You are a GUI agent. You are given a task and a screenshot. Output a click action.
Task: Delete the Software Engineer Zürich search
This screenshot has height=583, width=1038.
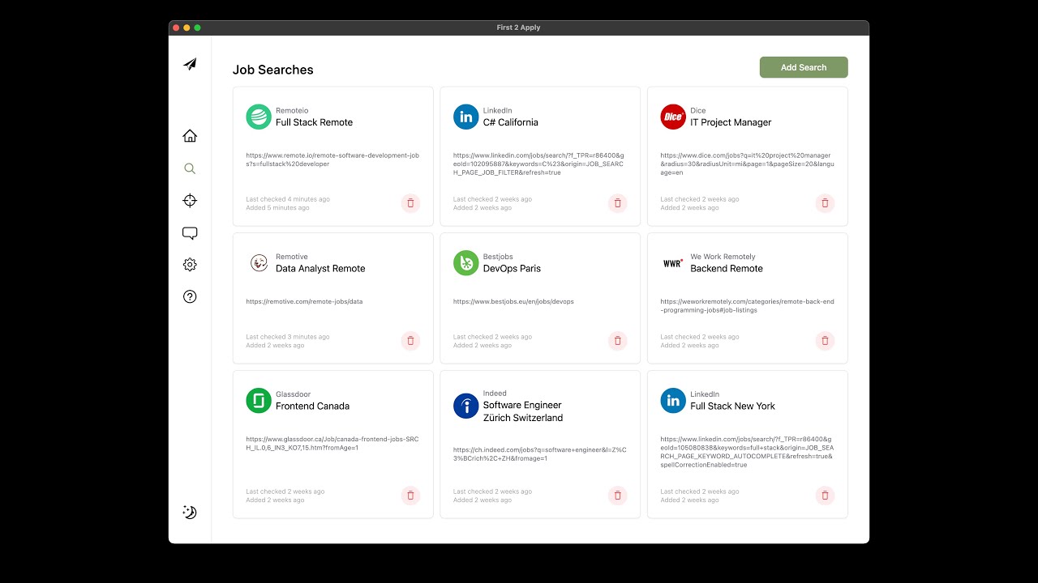click(618, 496)
